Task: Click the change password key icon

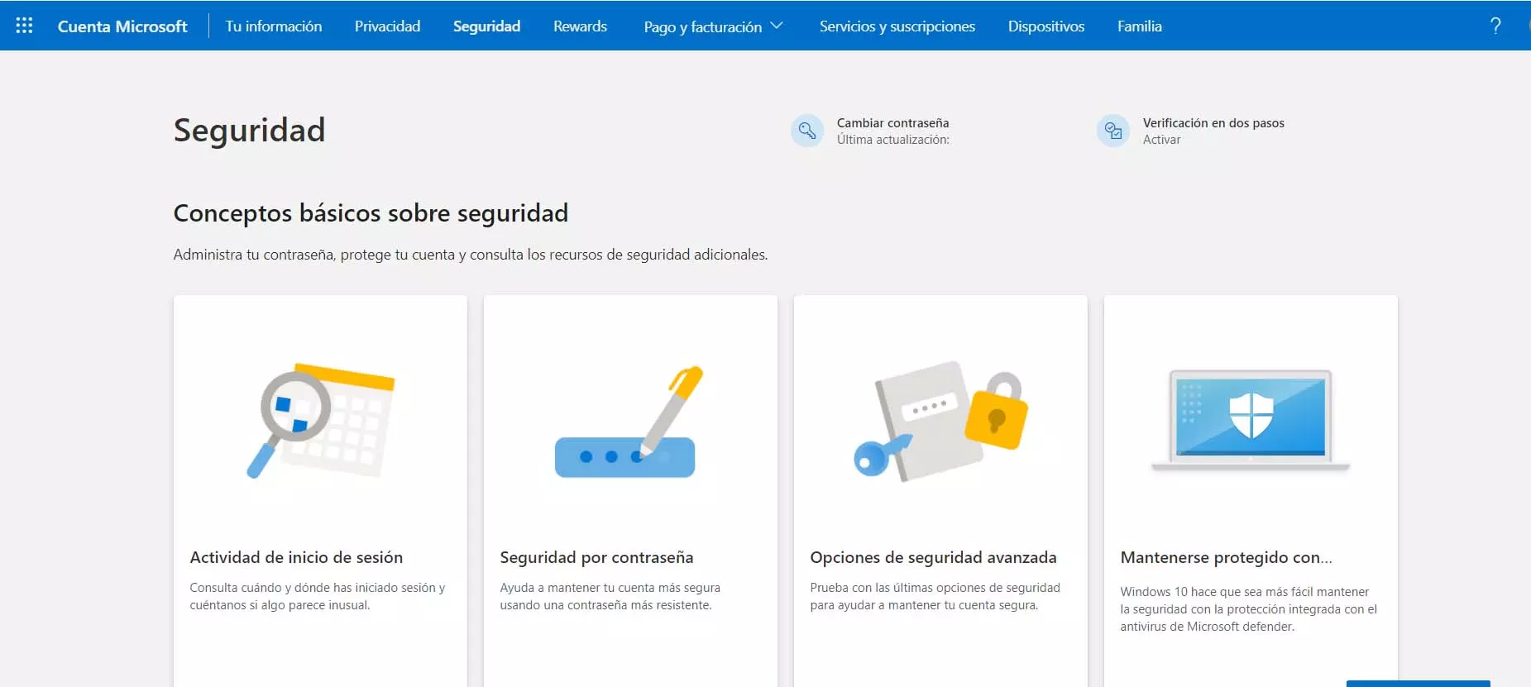Action: [806, 131]
